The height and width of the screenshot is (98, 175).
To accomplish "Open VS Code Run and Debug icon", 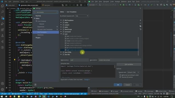I will pos(2,24).
